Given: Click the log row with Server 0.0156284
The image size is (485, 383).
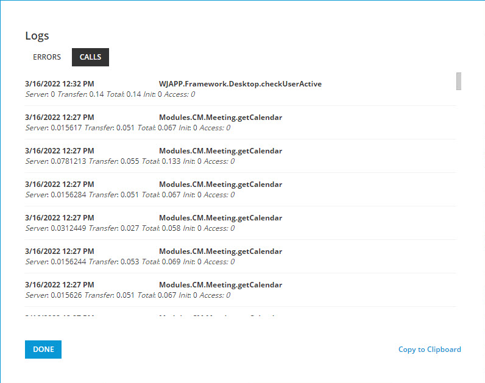Looking at the screenshot, I should 240,189.
